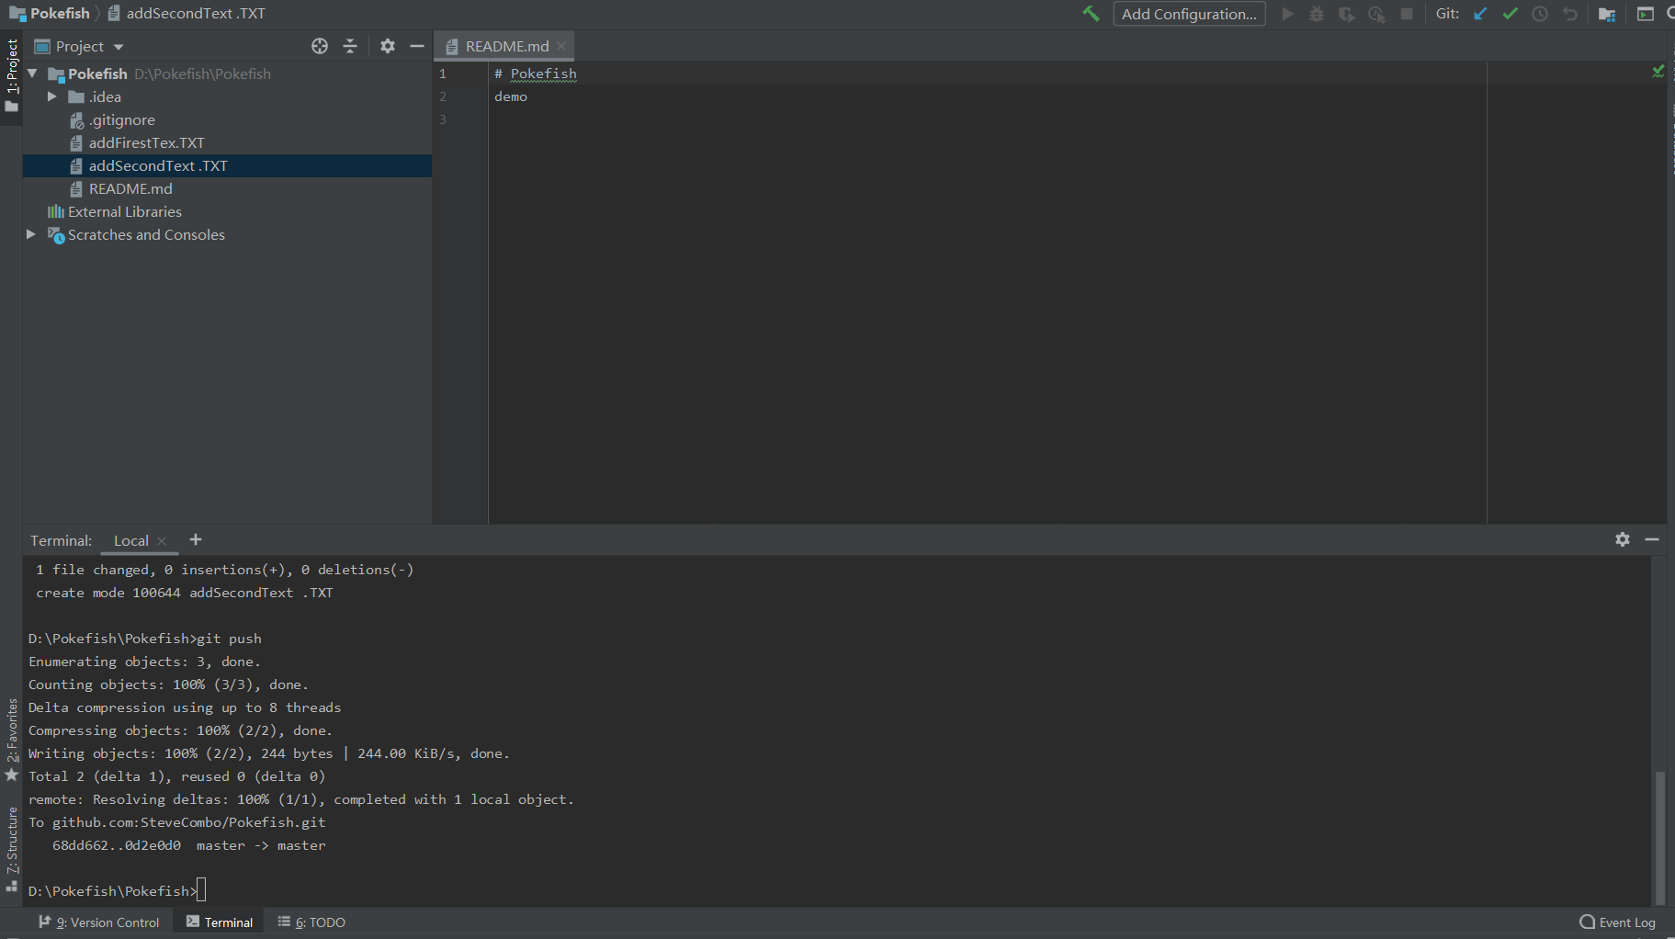This screenshot has width=1675, height=939.
Task: Click the Locate opened file crosshair icon
Action: tap(320, 46)
